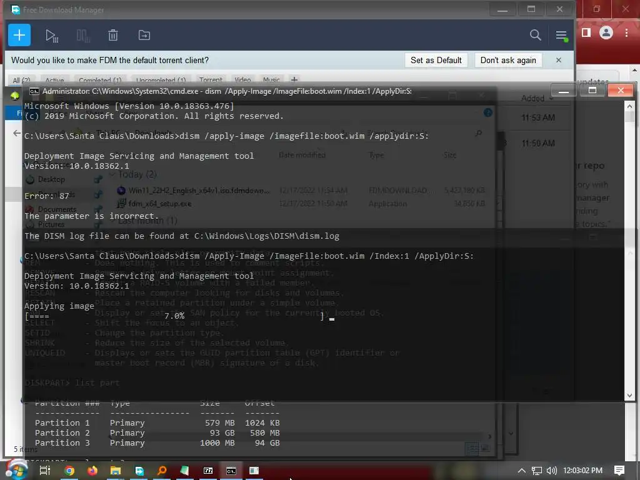Select the Torrent tab in FDM
The image size is (640, 480).
pos(211,80)
